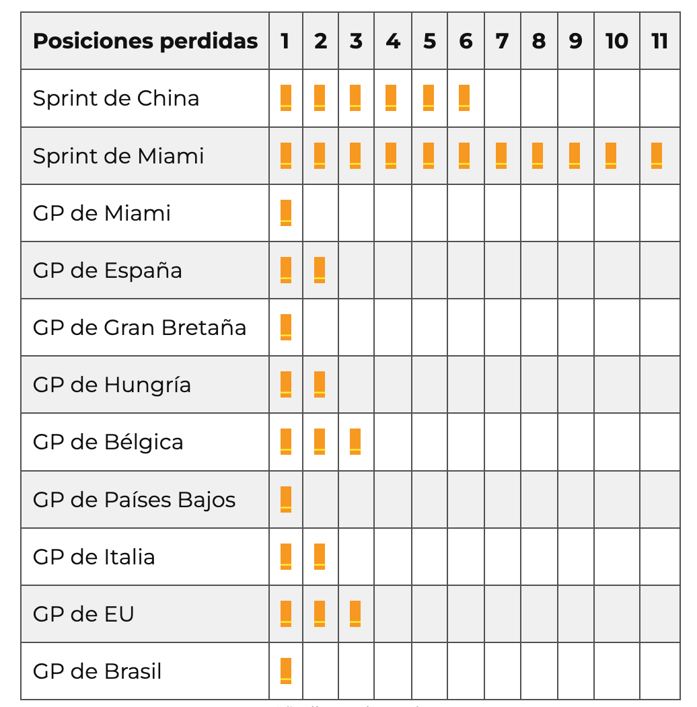The width and height of the screenshot is (697, 707).
Task: Click the GP de Gran Bretaña orange marker
Action: coord(286,327)
